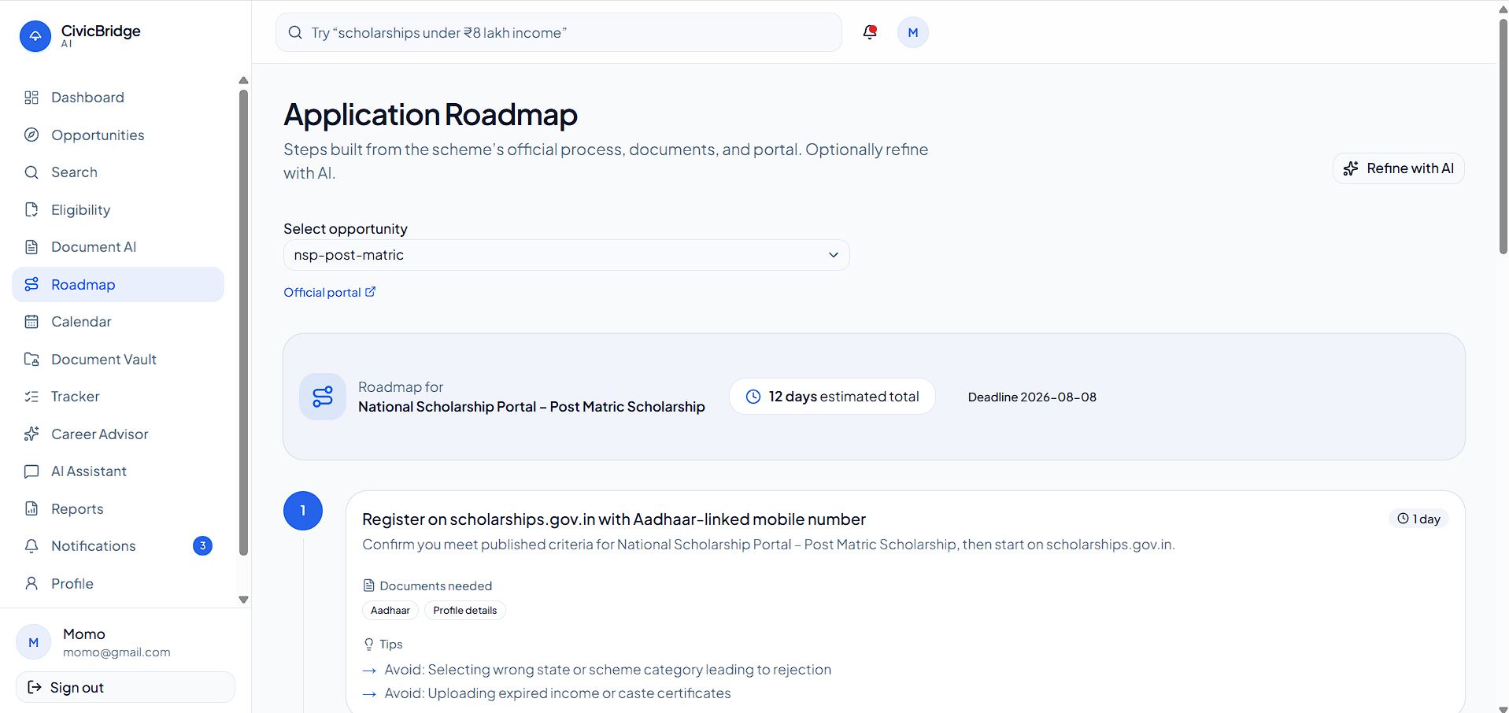Click the notifications count badge 3
1509x713 pixels.
[x=202, y=545]
